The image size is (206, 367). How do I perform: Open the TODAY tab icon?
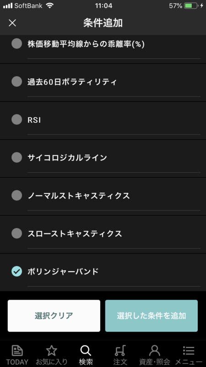point(17,351)
